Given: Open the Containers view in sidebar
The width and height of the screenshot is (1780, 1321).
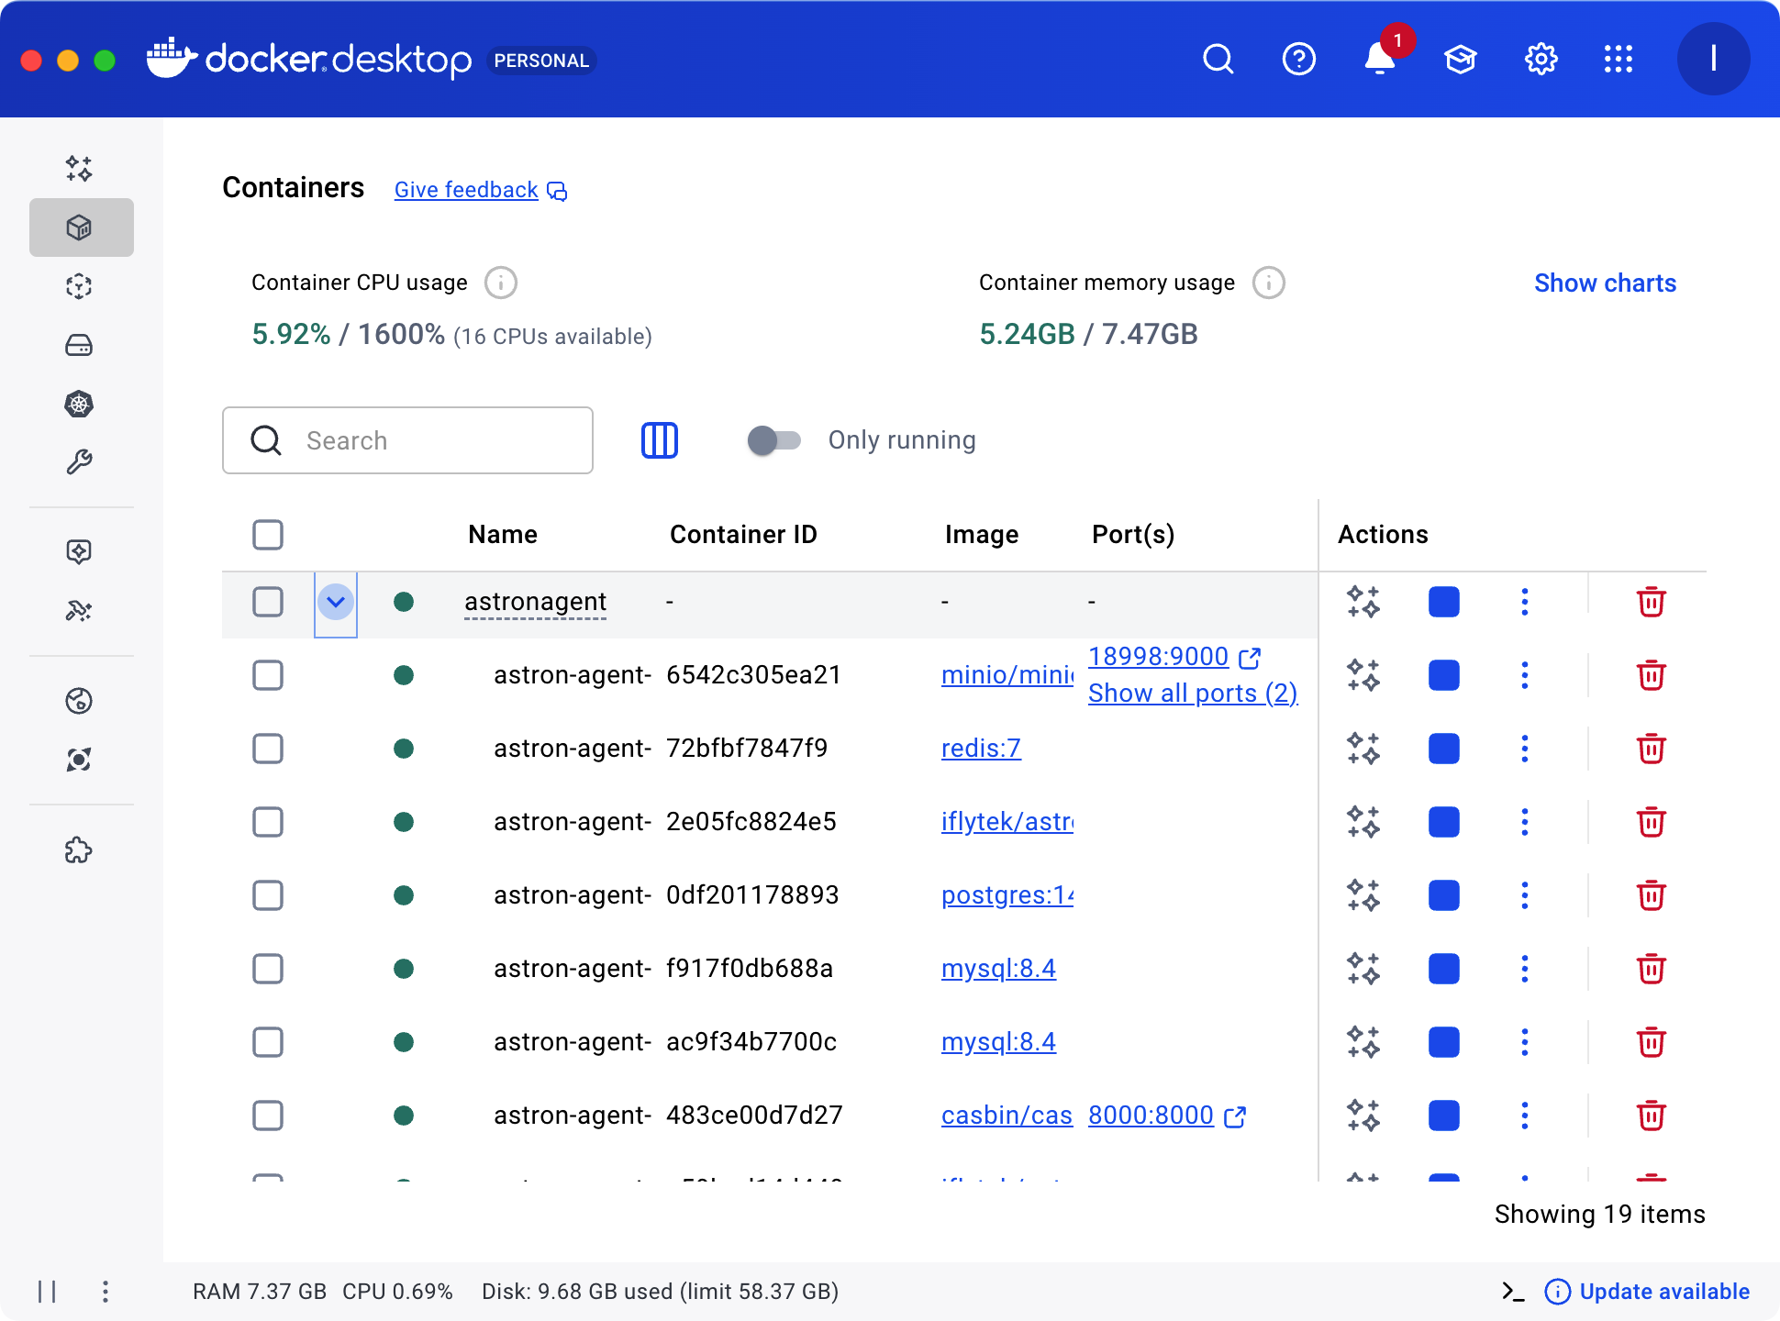Looking at the screenshot, I should (x=79, y=228).
